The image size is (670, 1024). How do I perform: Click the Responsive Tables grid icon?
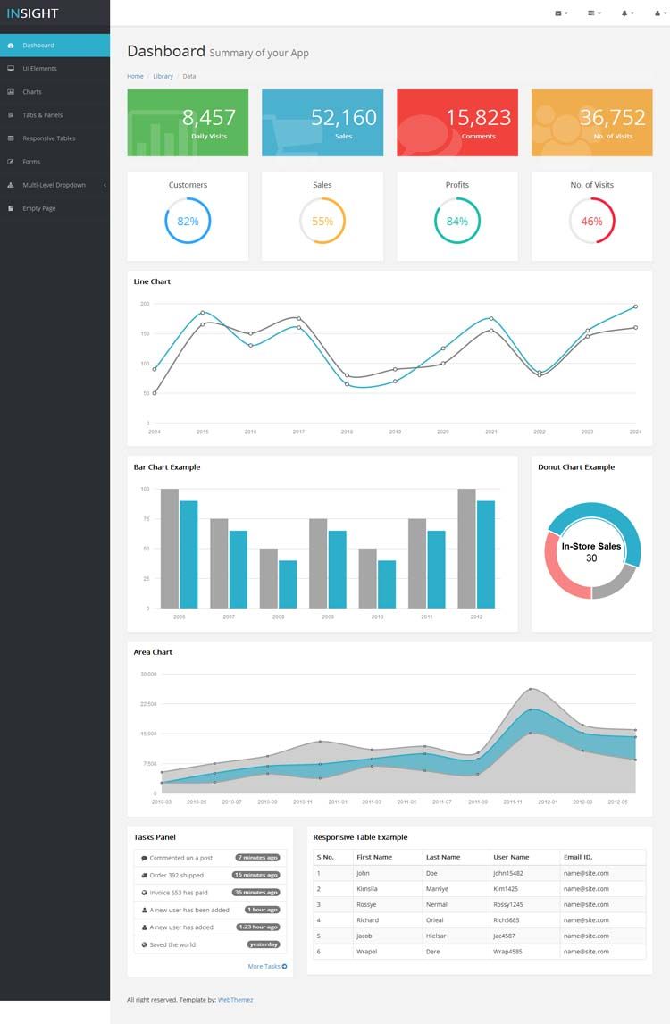tap(11, 138)
